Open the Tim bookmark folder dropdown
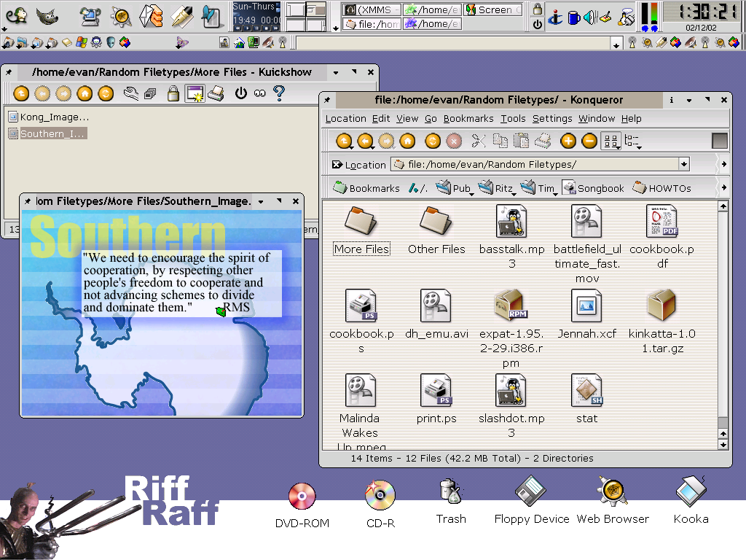The image size is (746, 560). (538, 188)
